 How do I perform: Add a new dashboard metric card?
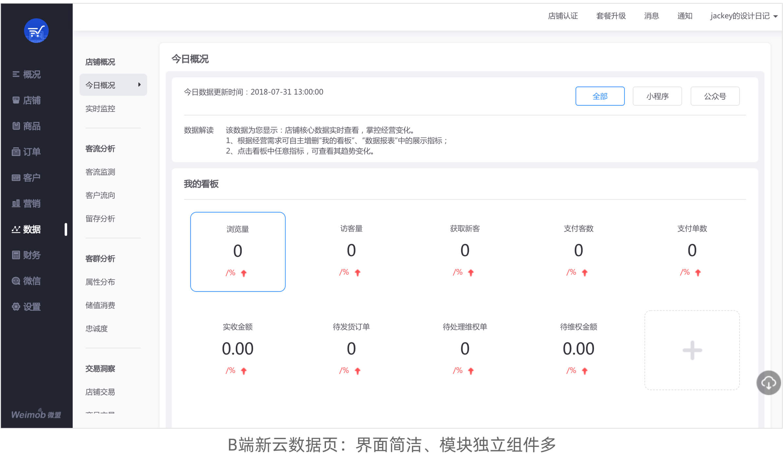click(692, 350)
